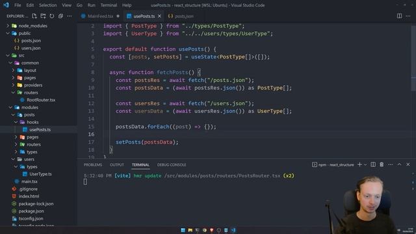Collapse the public folder
The width and height of the screenshot is (416, 234).
click(25, 33)
